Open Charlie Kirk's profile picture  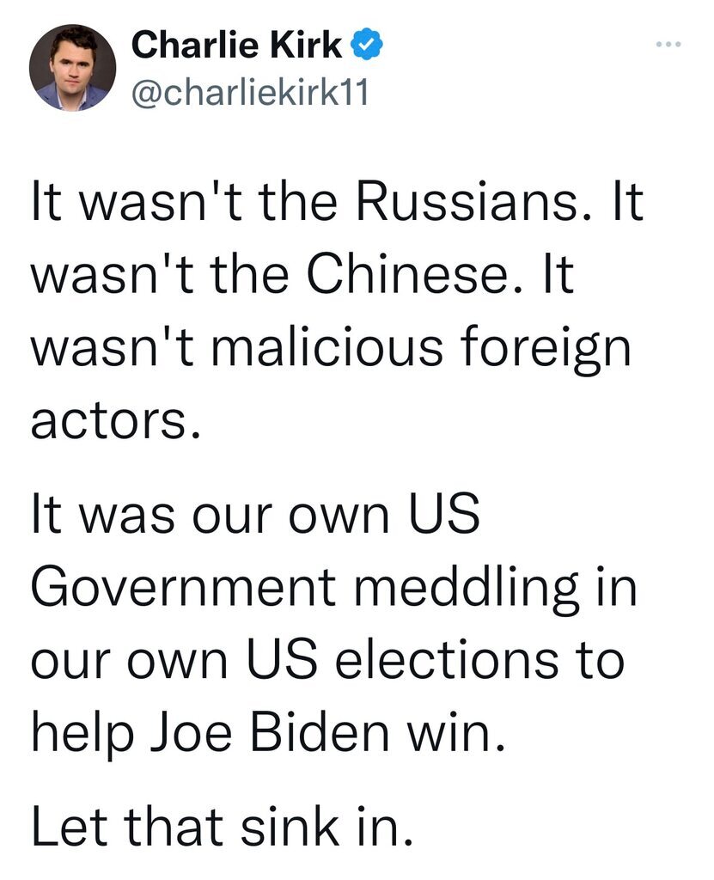point(72,67)
